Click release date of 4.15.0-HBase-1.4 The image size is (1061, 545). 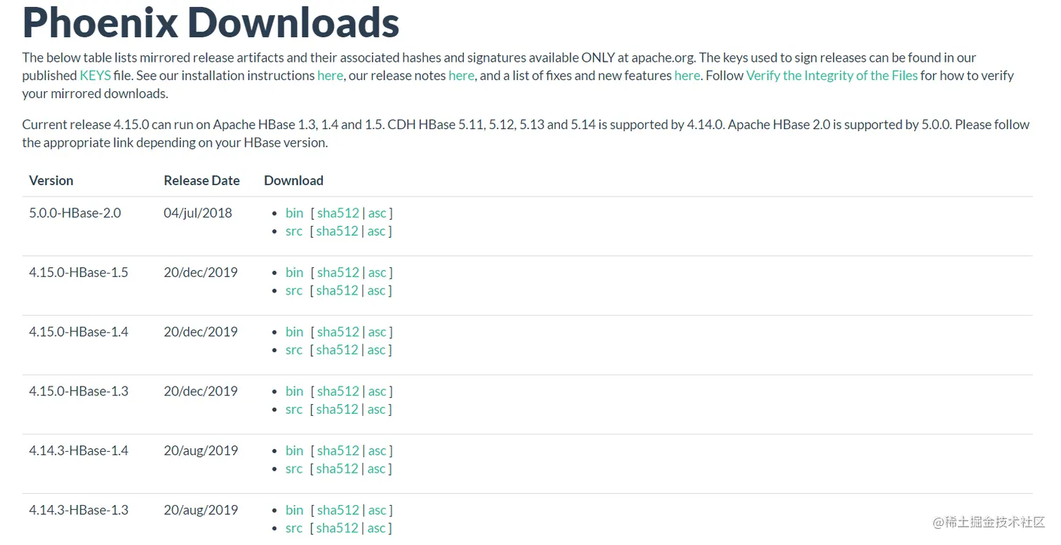pos(201,332)
